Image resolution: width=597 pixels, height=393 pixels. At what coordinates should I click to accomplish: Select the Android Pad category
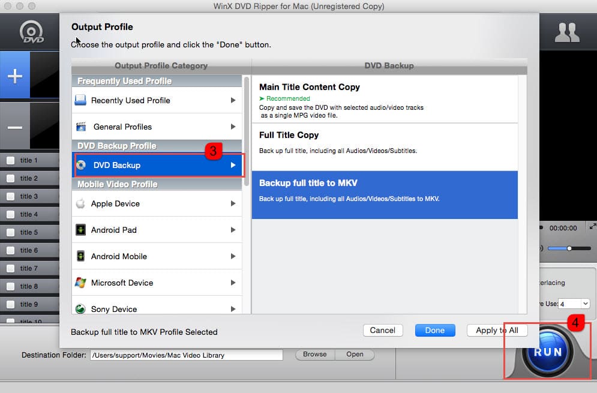157,230
